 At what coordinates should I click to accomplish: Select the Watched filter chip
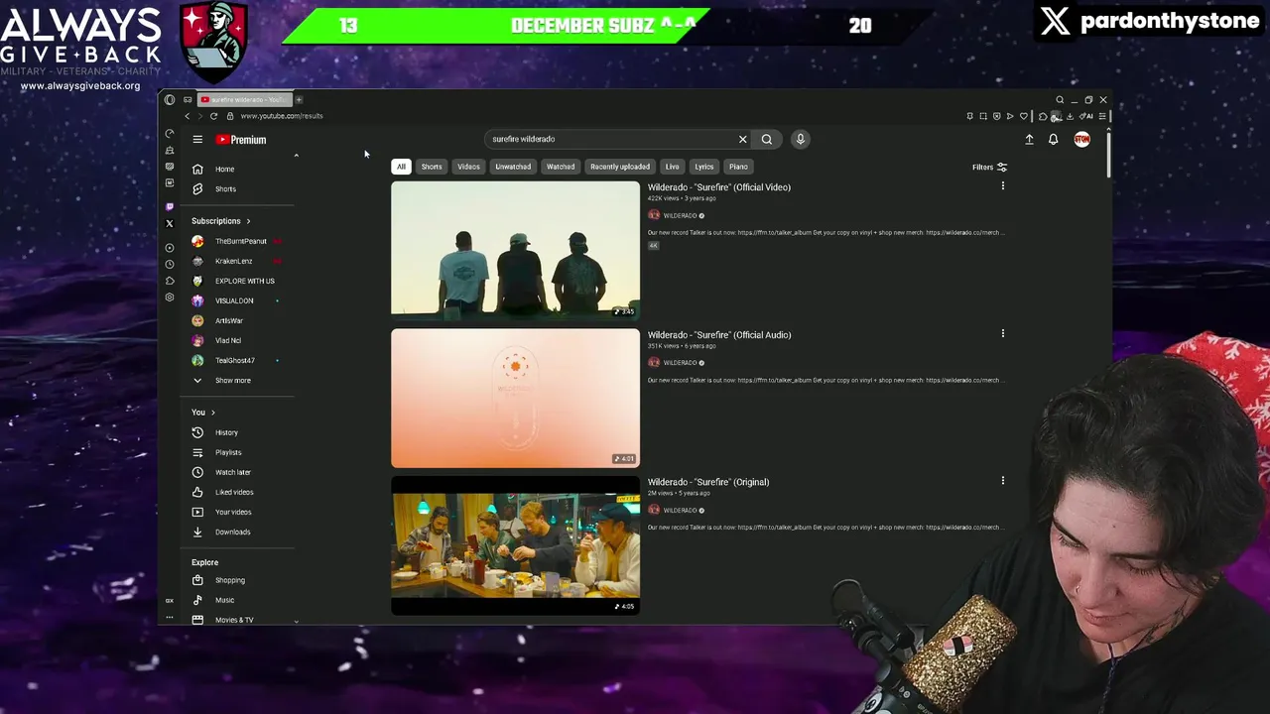click(561, 167)
